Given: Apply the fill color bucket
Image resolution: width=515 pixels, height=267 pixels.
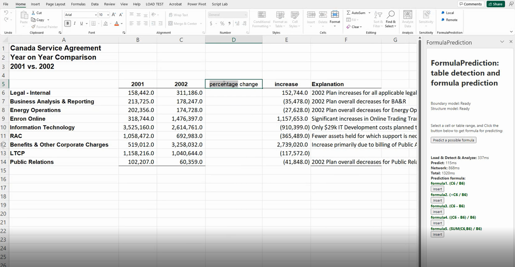Looking at the screenshot, I should (106, 23).
